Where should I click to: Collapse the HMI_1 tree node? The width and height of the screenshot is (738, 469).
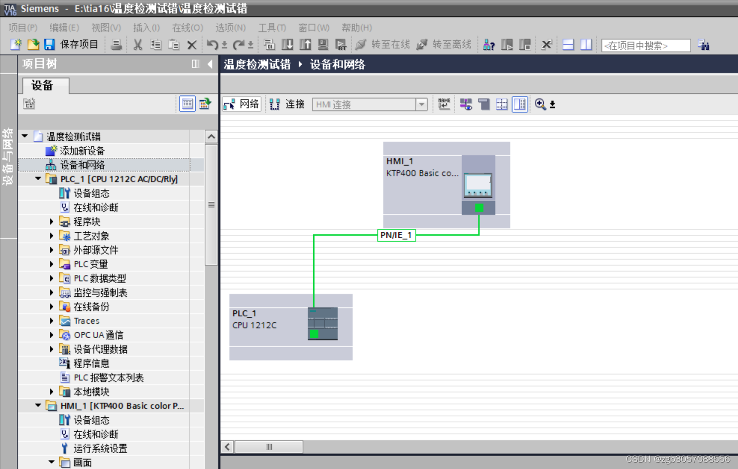38,405
